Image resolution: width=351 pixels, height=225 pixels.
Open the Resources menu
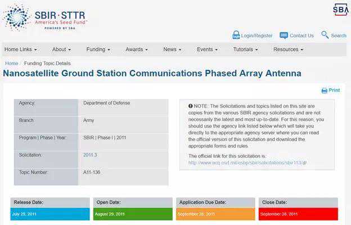(288, 49)
